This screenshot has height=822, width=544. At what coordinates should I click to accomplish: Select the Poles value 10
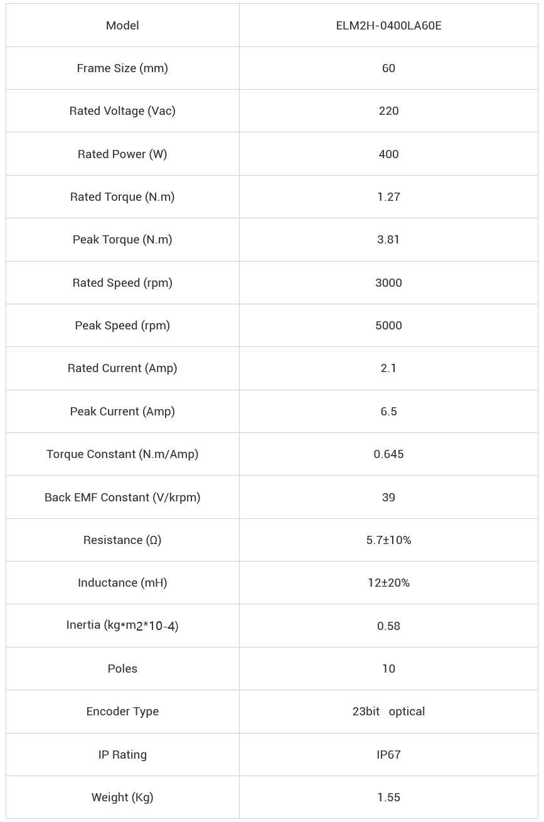coord(388,669)
